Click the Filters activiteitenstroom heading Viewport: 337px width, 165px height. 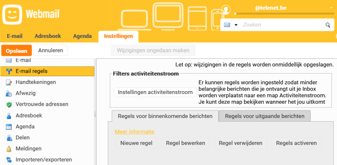pos(146,74)
